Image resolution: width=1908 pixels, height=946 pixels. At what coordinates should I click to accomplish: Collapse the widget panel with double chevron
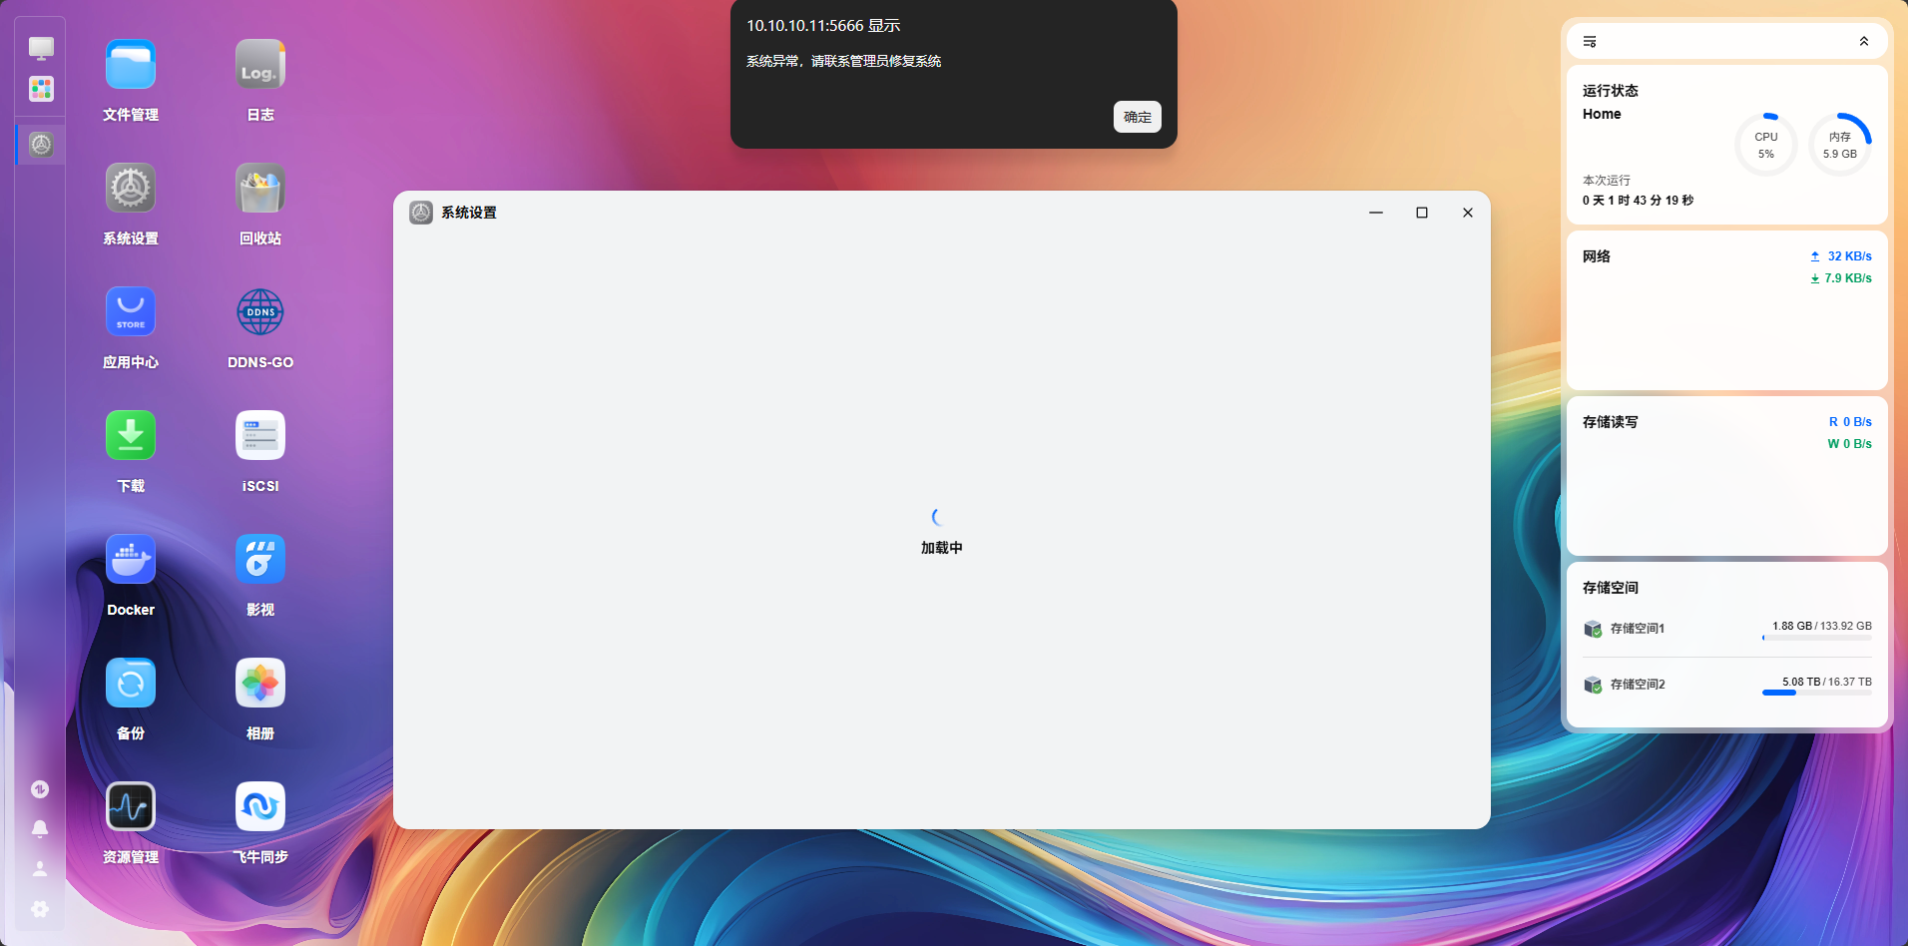point(1864,42)
